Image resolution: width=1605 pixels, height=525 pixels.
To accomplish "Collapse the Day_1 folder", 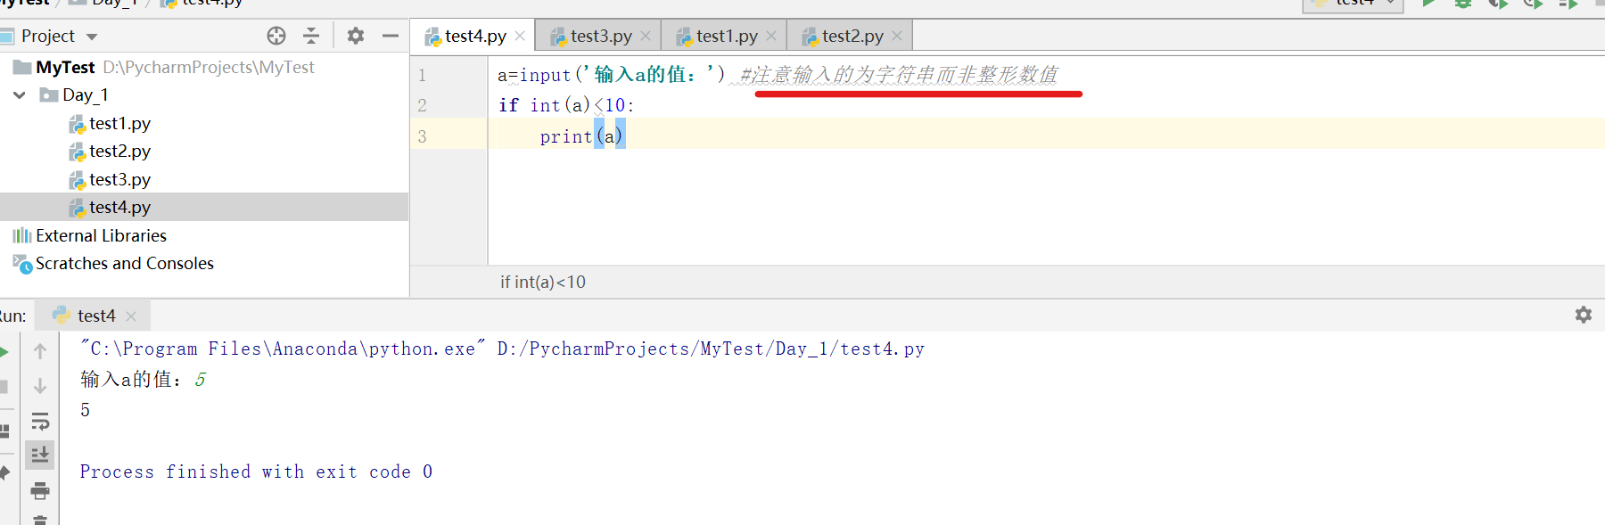I will click(20, 94).
